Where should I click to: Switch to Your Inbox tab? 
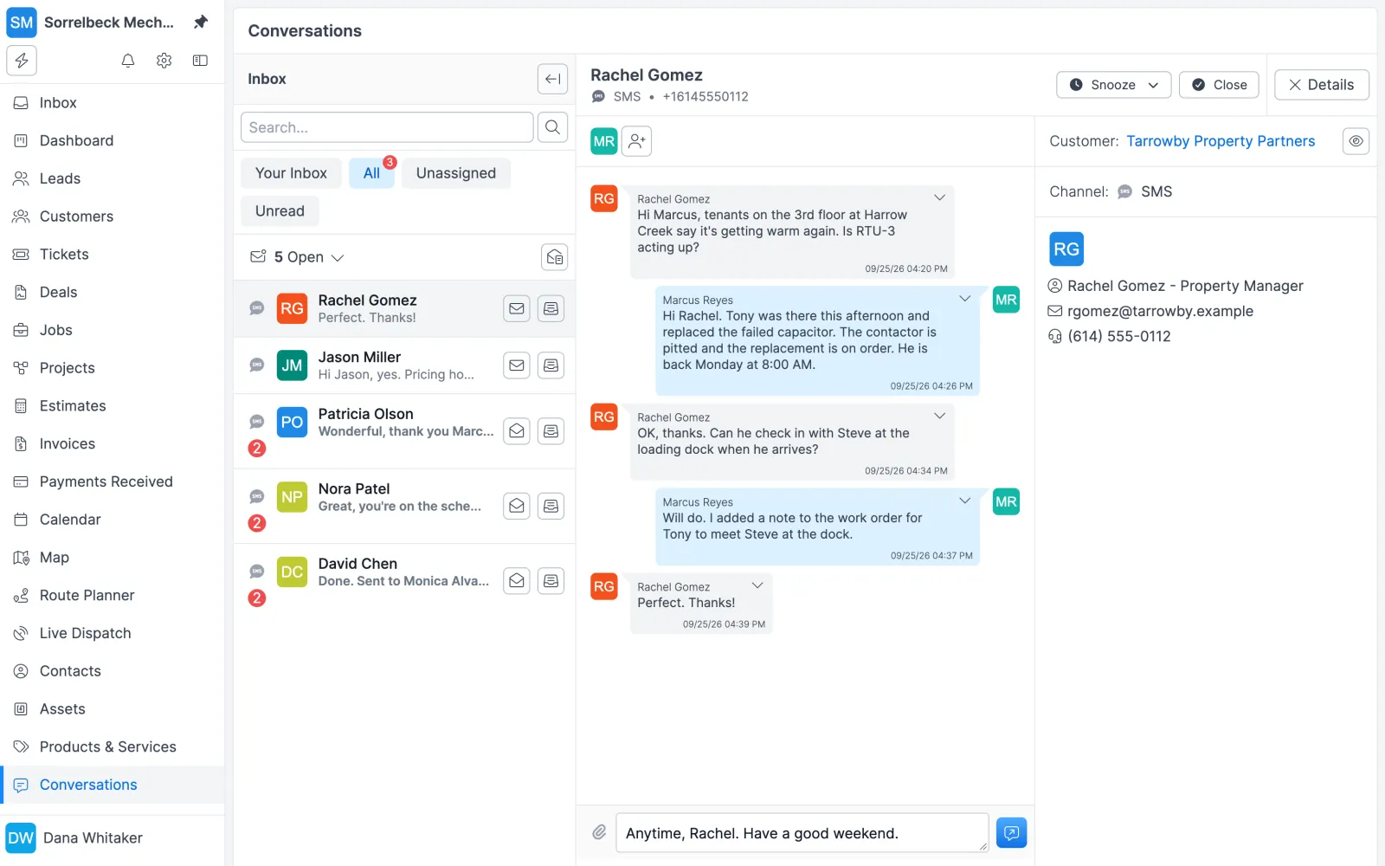click(291, 173)
